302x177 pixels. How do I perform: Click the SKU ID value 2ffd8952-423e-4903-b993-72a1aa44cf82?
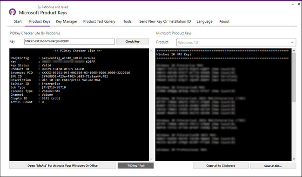click(x=75, y=76)
